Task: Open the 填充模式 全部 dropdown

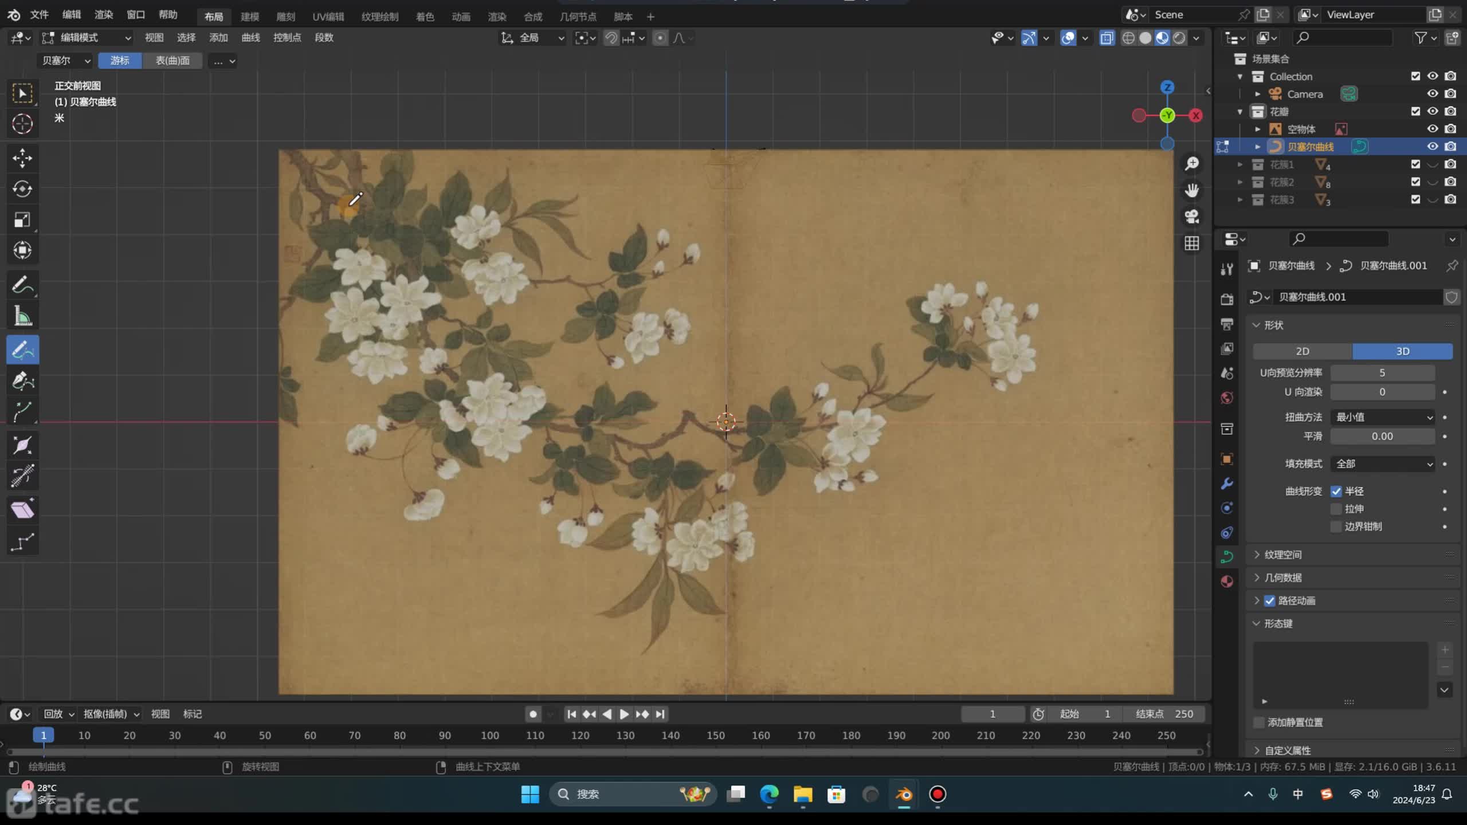Action: (x=1382, y=464)
